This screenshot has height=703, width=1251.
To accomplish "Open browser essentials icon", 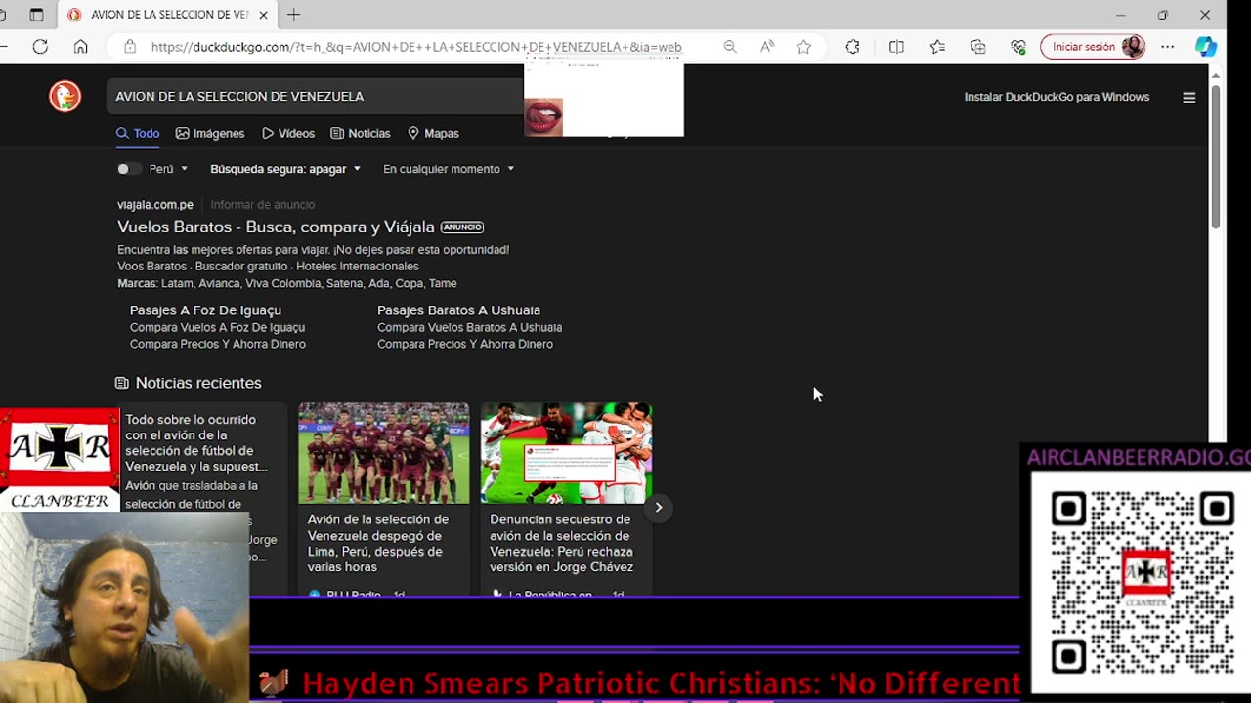I will click(x=1018, y=47).
